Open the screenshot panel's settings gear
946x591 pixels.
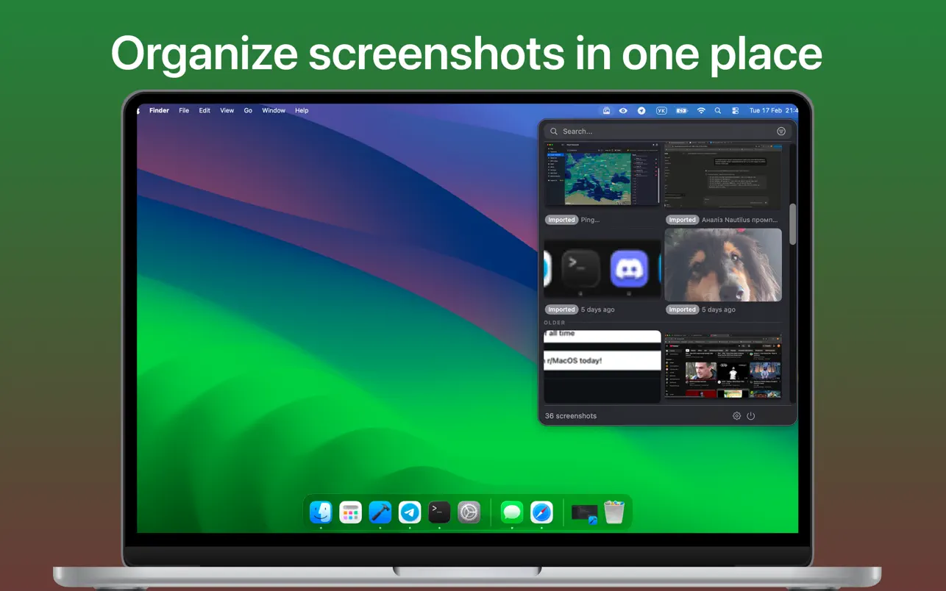[x=736, y=416]
